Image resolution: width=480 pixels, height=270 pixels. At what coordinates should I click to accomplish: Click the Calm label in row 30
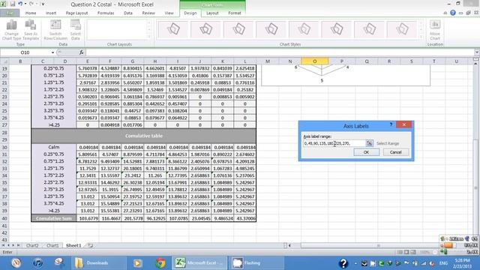point(54,147)
